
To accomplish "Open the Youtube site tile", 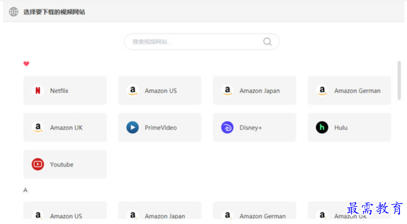I will pyautogui.click(x=65, y=164).
